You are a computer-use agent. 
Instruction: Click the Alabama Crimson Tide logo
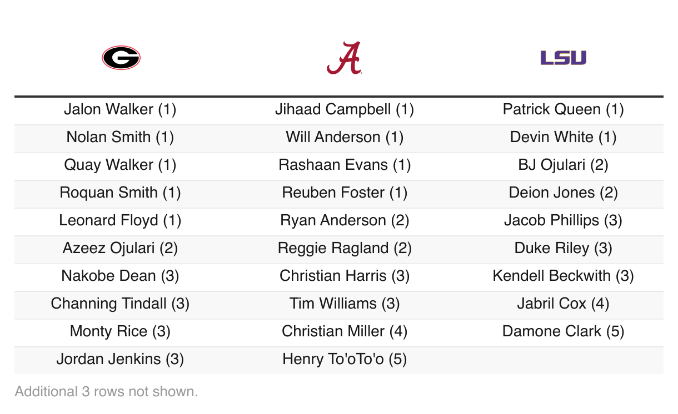345,58
